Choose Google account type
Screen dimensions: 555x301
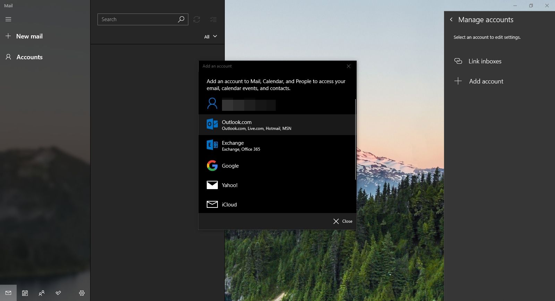pyautogui.click(x=277, y=166)
